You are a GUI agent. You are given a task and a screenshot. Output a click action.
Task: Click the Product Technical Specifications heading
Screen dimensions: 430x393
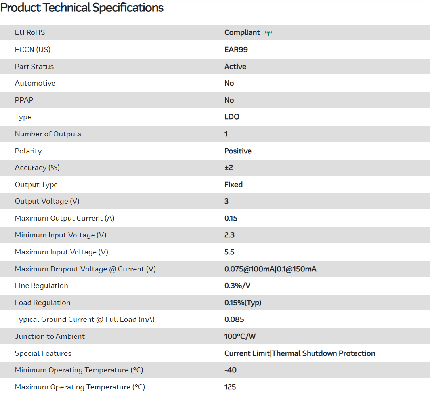pos(82,8)
